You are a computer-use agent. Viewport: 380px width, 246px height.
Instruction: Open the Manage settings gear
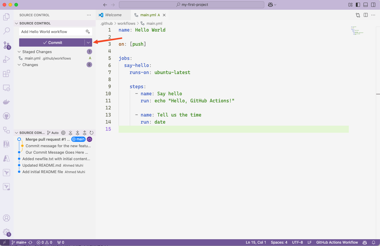coord(6,232)
